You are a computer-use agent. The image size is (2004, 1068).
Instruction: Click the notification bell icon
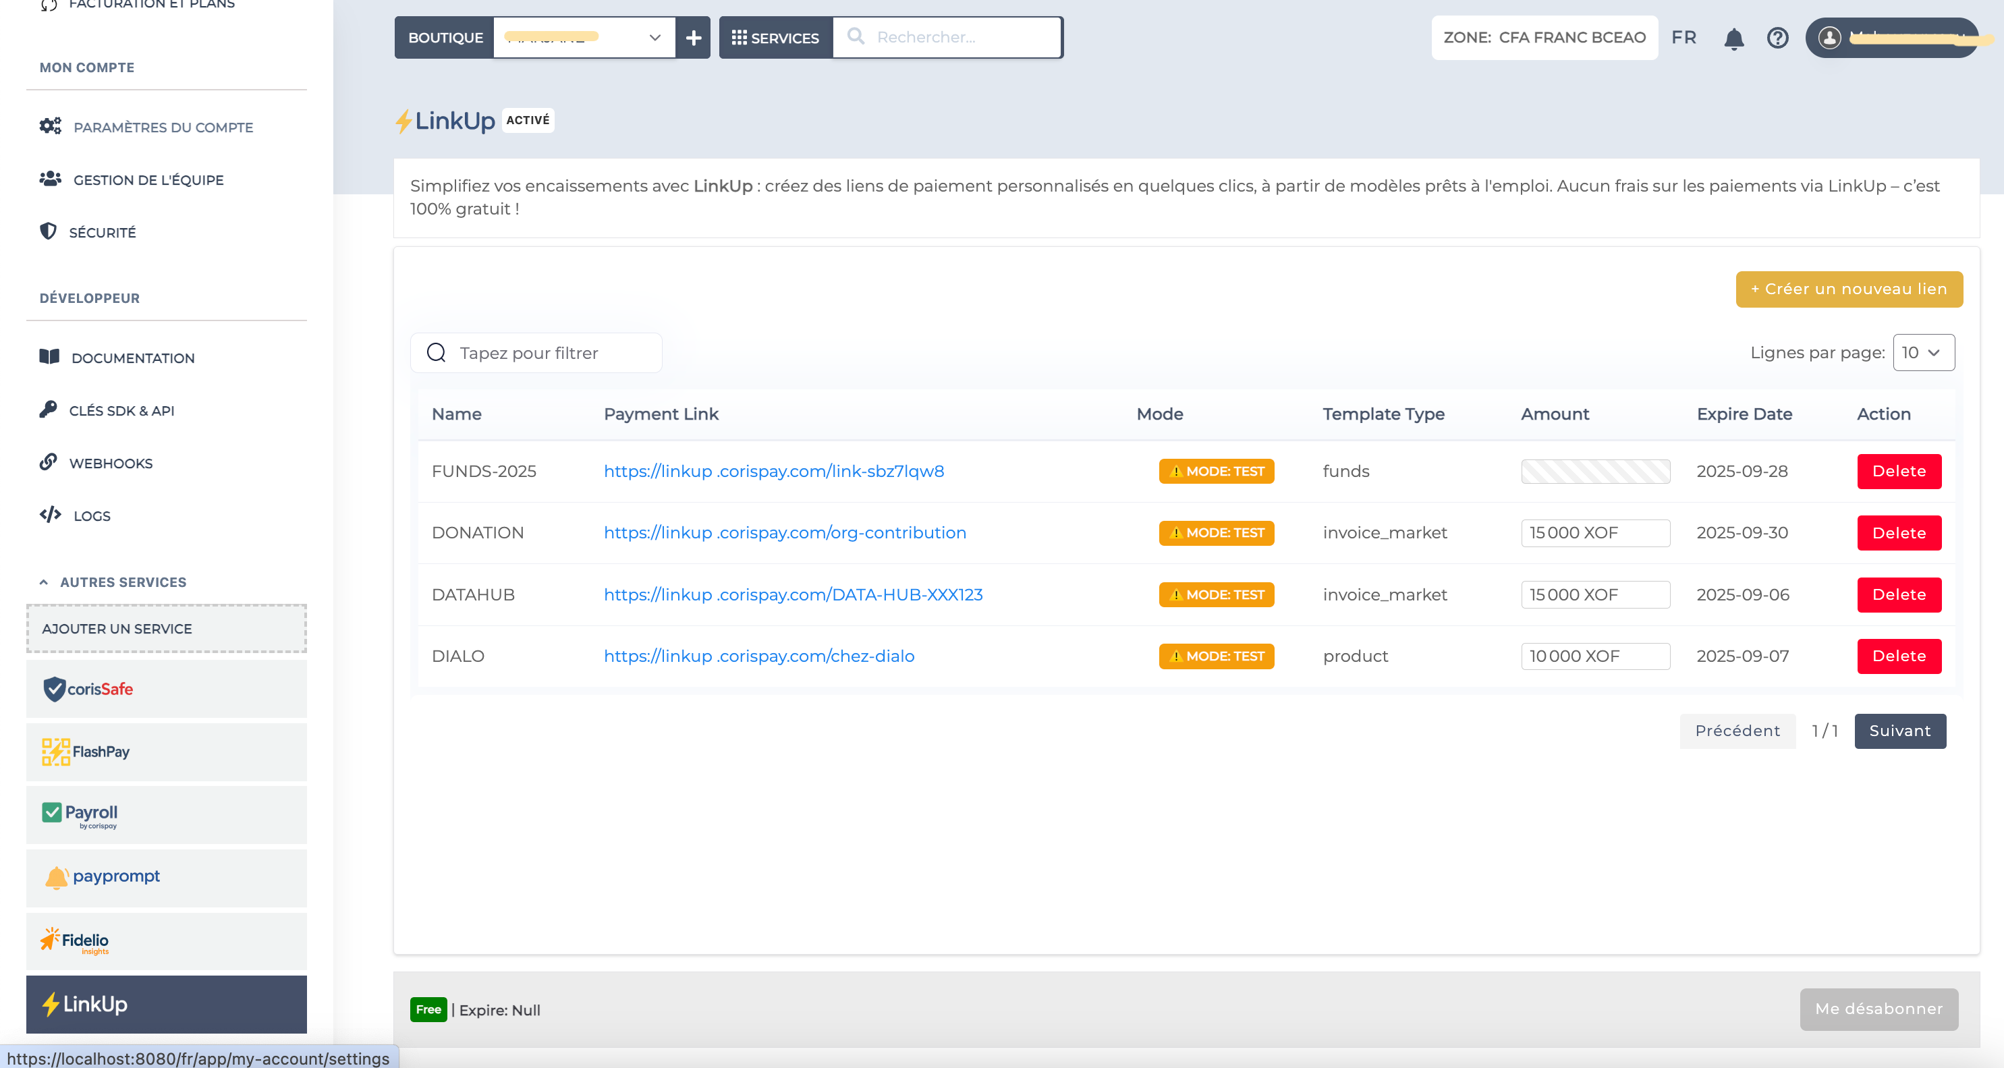(1733, 37)
